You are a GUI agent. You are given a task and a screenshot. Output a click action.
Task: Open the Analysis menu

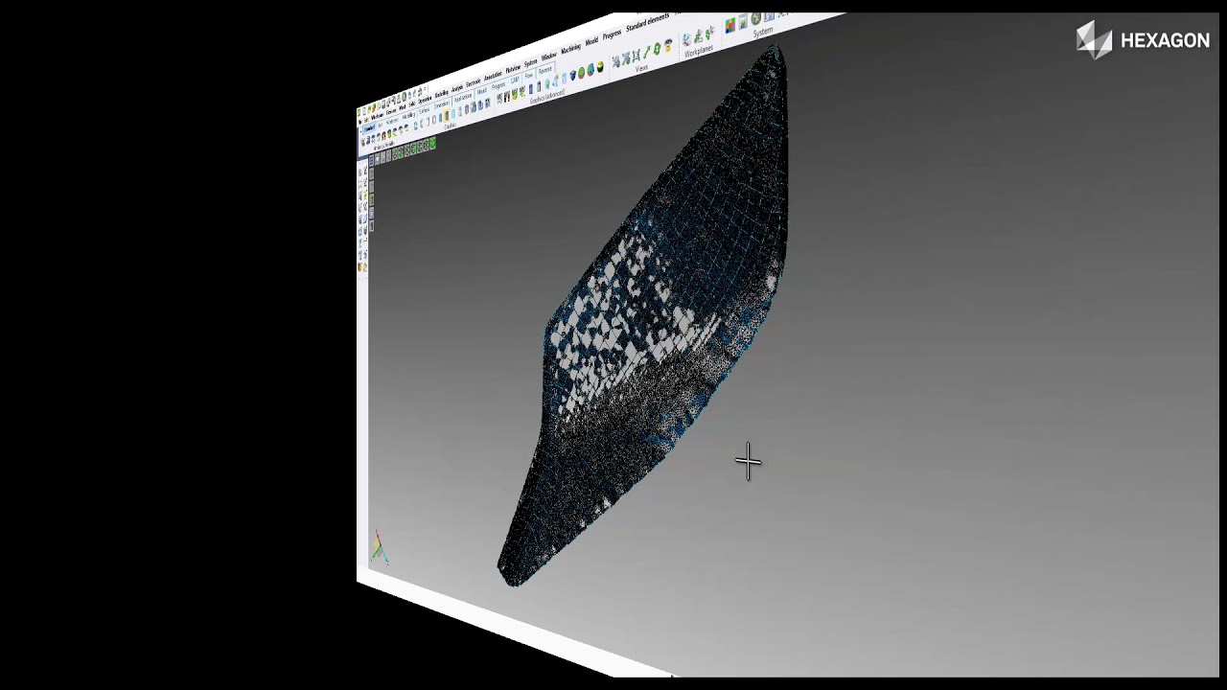pos(457,89)
